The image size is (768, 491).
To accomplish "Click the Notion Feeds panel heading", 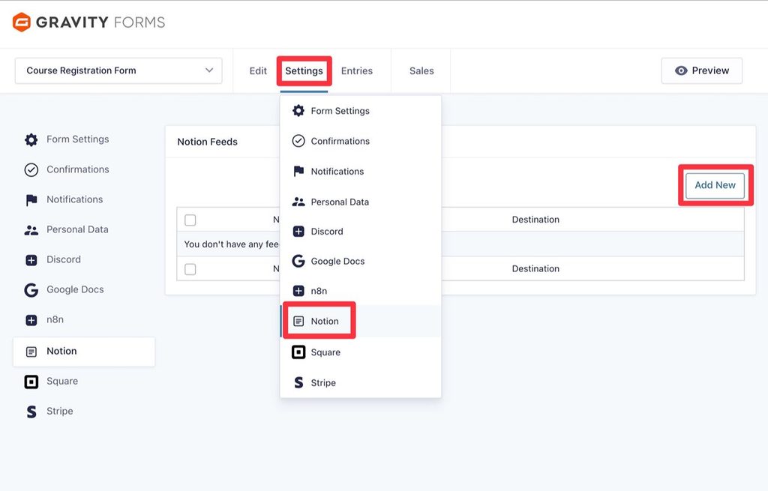I will (207, 142).
